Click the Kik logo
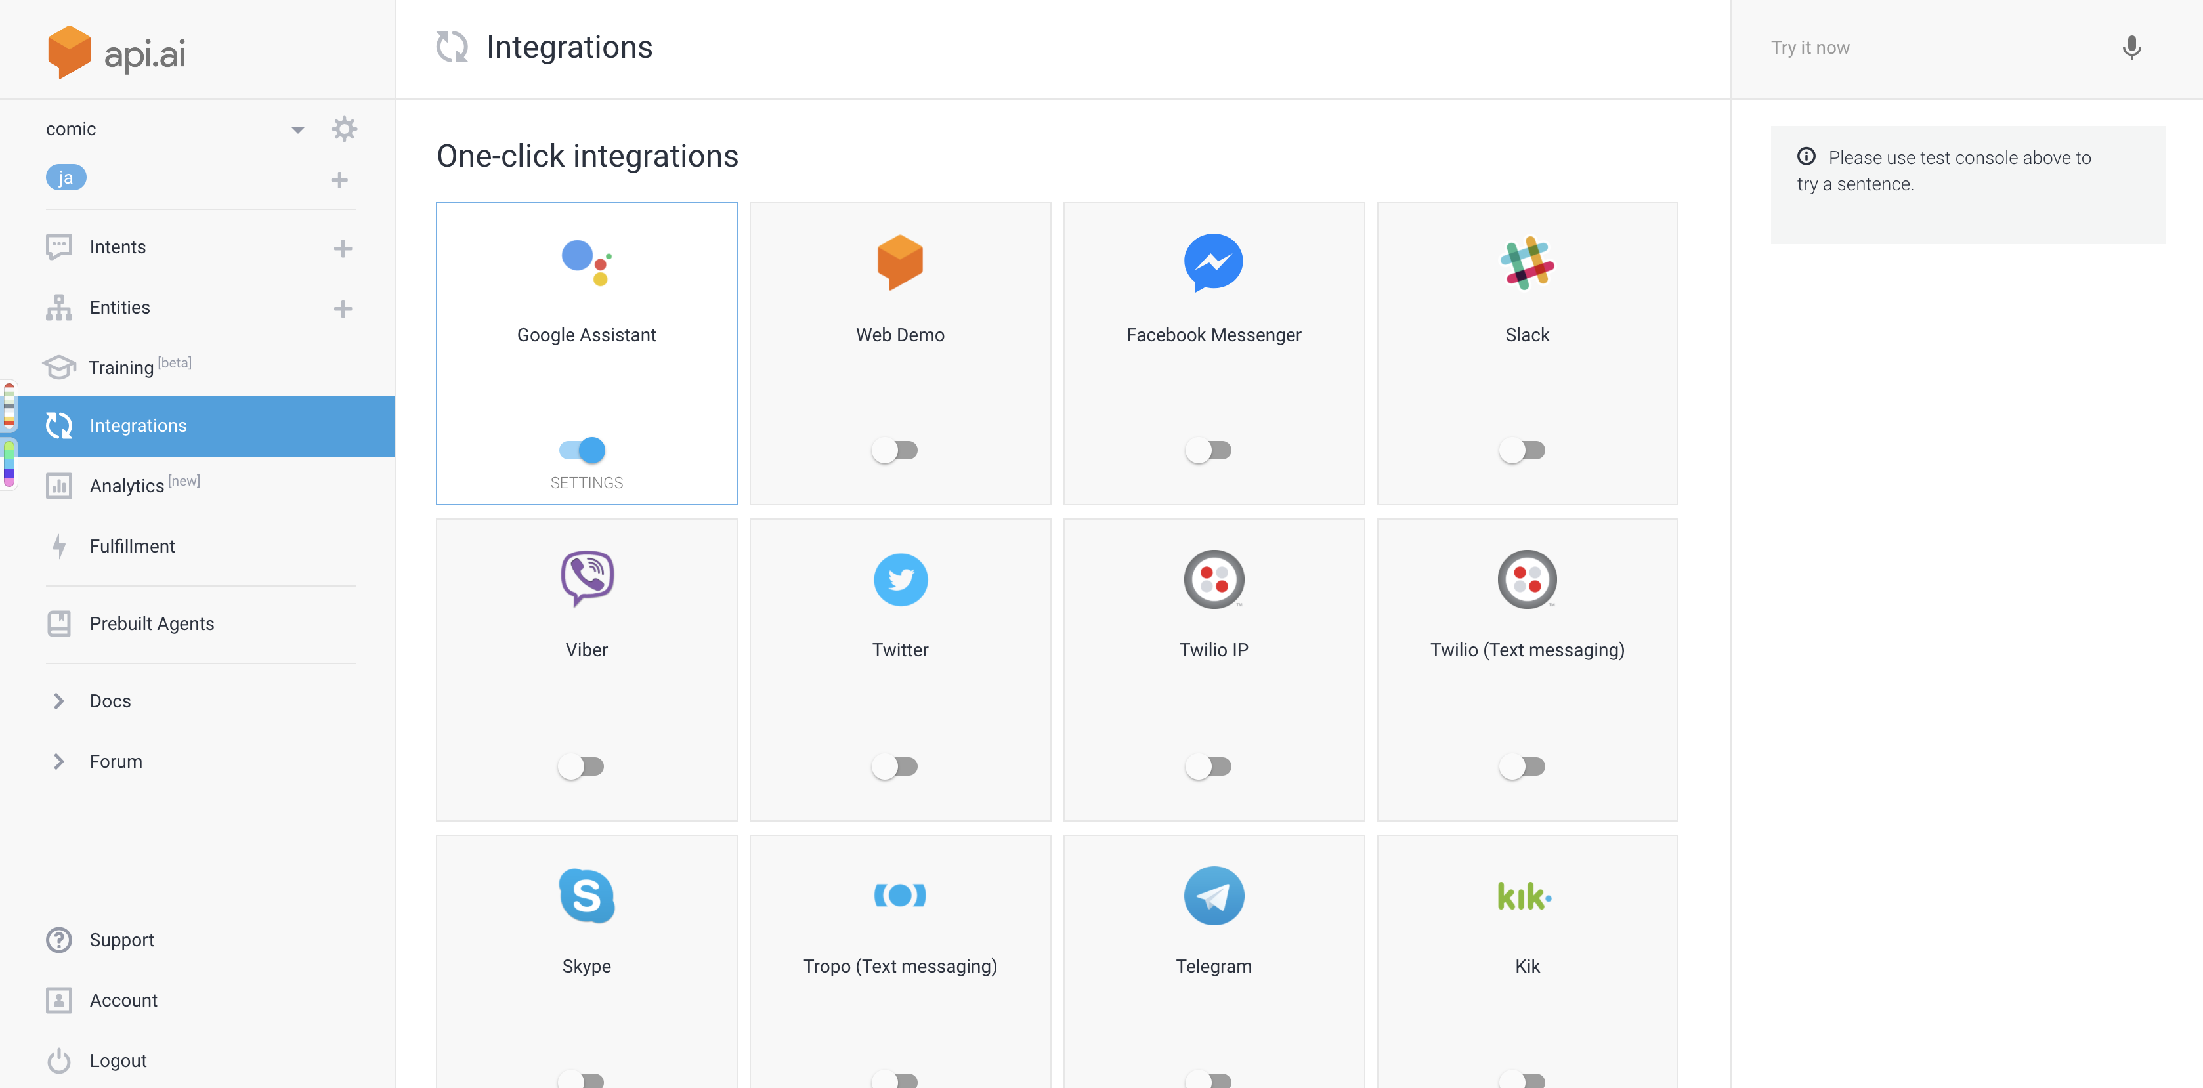 (x=1525, y=896)
